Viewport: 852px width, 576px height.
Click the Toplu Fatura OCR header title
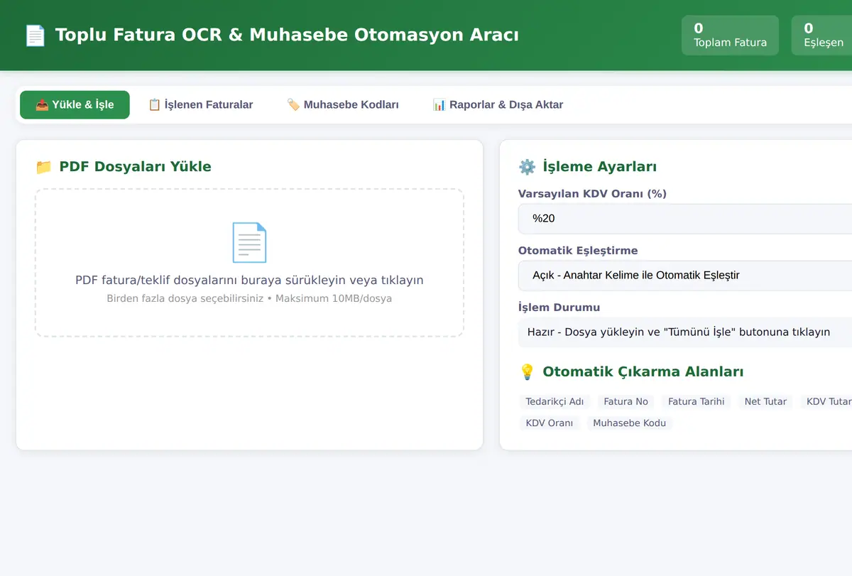tap(287, 35)
